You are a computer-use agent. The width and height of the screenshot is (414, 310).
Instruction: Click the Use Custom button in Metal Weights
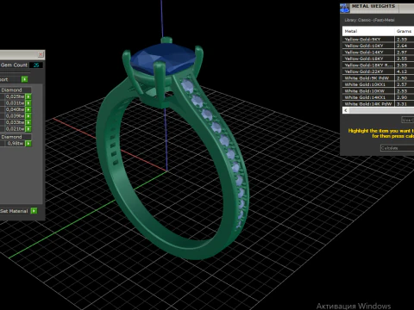click(408, 120)
